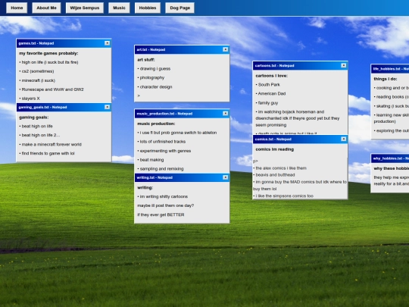This screenshot has height=307, width=409.
Task: Click the 'character design' line
Action: coord(155,86)
